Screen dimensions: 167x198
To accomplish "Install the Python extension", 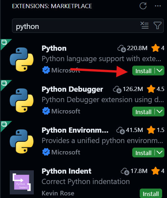I will 143,71.
